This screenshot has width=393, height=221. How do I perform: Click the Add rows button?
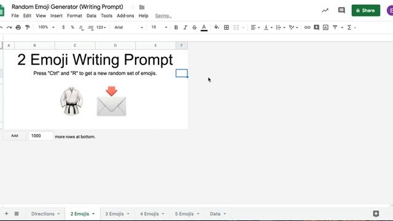(15, 136)
